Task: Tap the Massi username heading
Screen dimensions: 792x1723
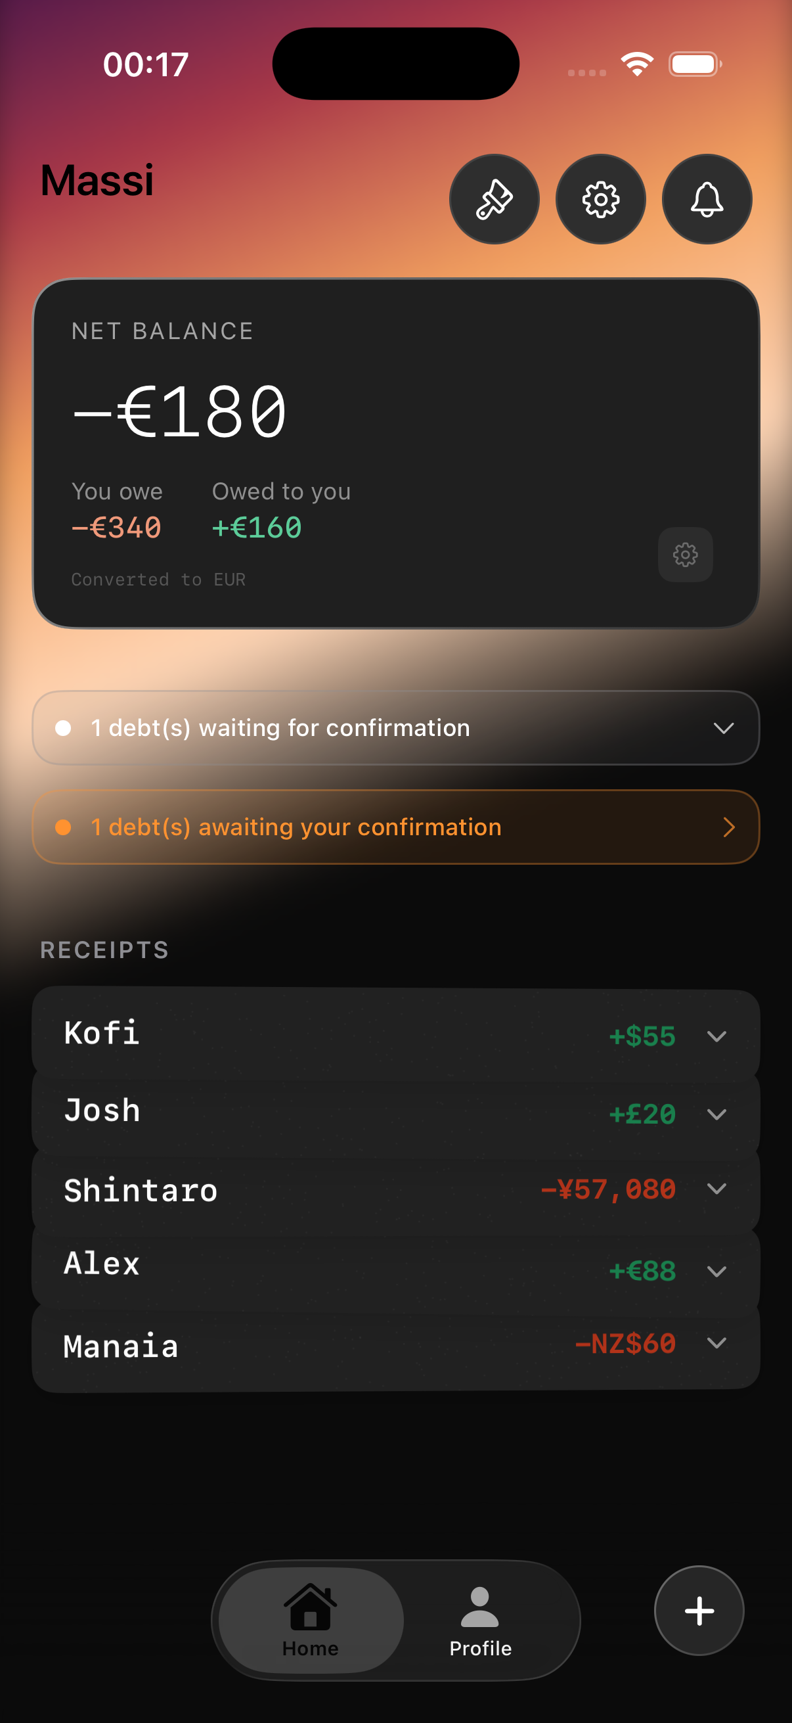Action: pos(98,180)
